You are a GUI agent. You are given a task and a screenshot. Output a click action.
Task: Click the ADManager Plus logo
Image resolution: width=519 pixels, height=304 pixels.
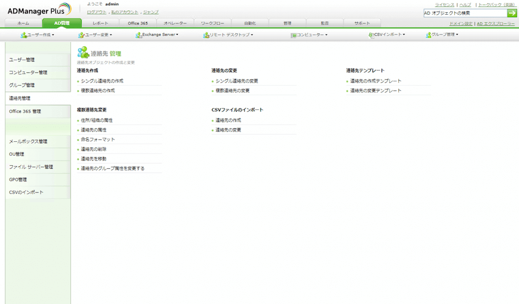(x=40, y=10)
